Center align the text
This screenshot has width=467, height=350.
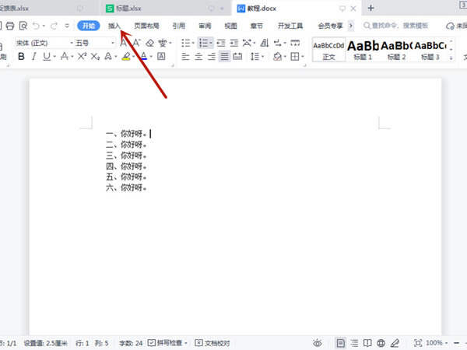click(x=198, y=56)
